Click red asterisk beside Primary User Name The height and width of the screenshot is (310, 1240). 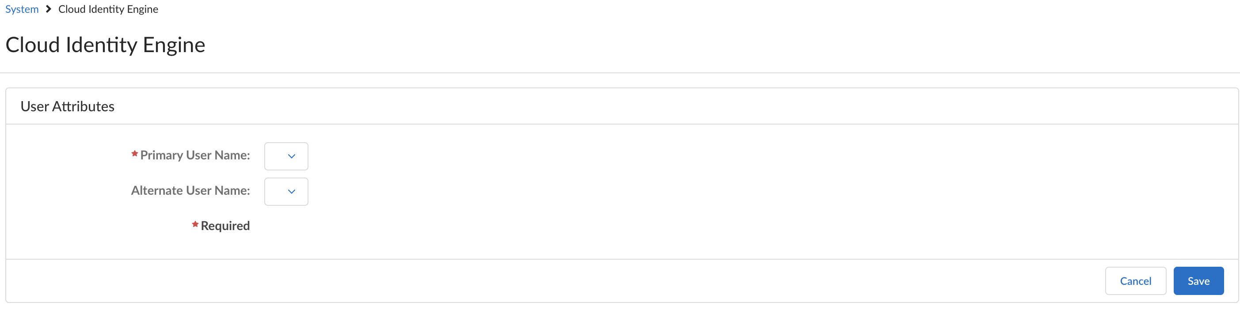[135, 154]
